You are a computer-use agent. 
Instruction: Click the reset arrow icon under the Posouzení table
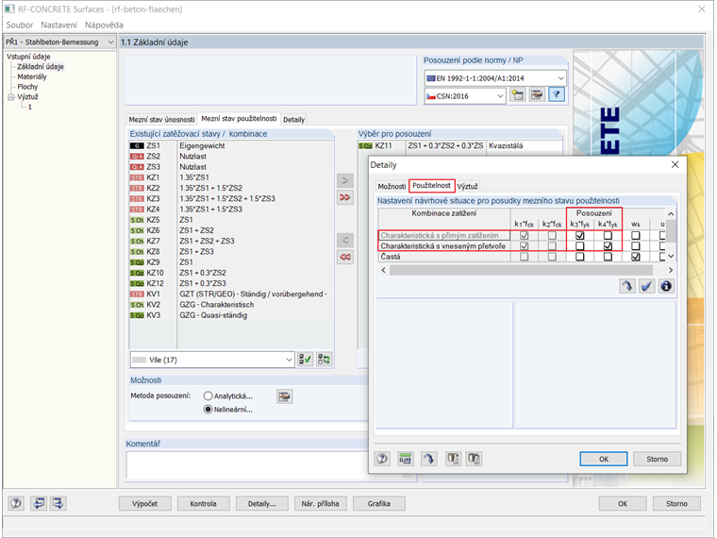click(x=627, y=286)
